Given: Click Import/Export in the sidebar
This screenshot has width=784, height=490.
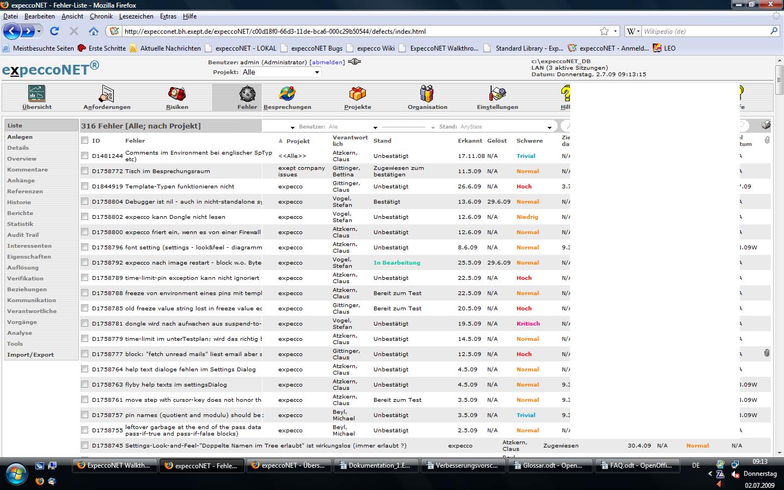Looking at the screenshot, I should pos(30,354).
